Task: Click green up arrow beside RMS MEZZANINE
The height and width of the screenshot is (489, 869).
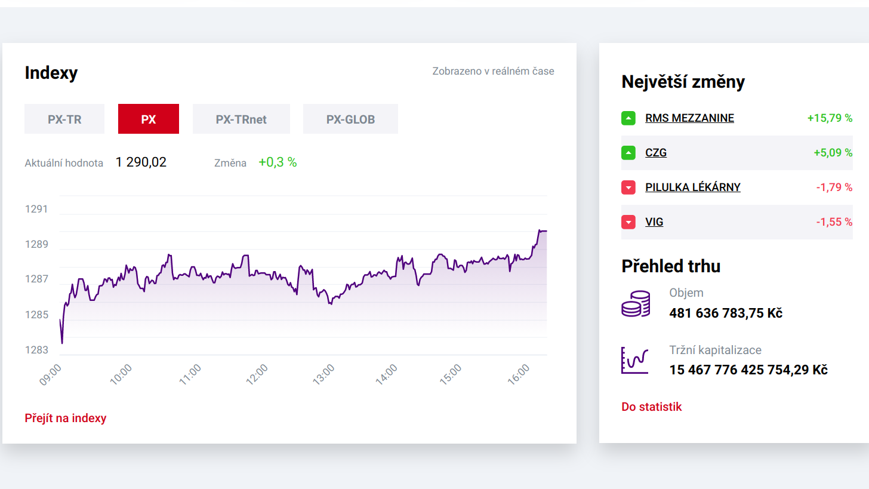Action: pos(628,118)
